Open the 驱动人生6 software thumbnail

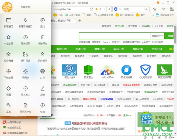coord(69,72)
